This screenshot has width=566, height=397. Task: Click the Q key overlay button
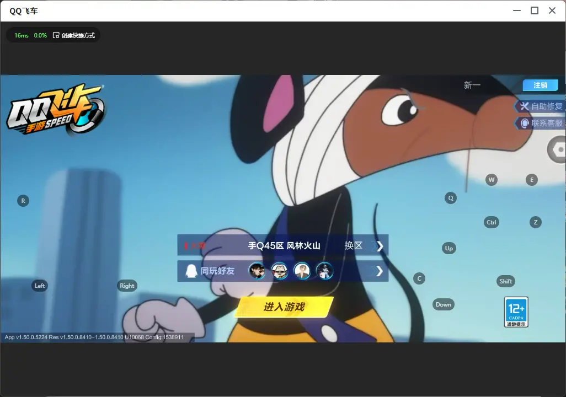coord(451,198)
